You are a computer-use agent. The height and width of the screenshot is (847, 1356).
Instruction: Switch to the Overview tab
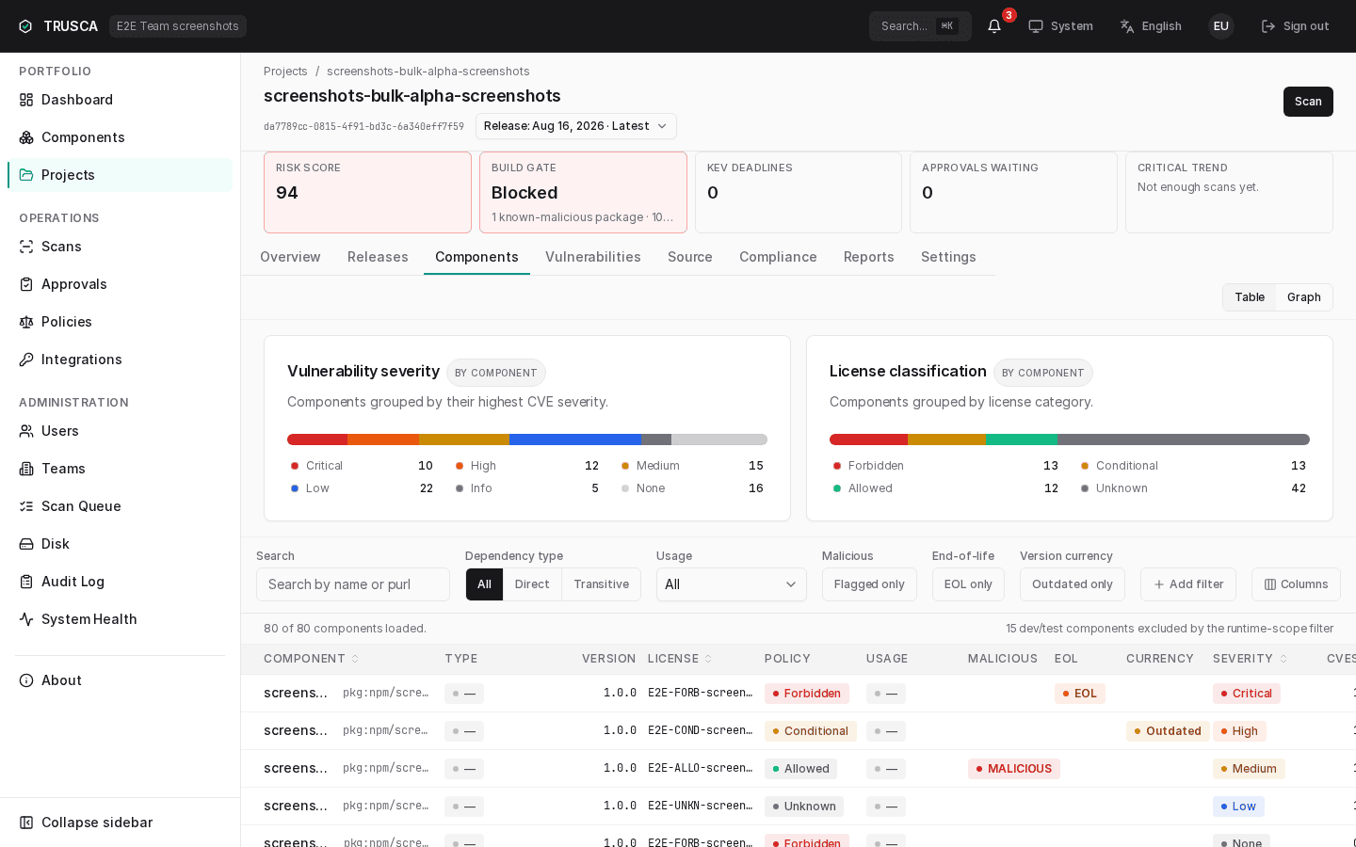pyautogui.click(x=290, y=257)
